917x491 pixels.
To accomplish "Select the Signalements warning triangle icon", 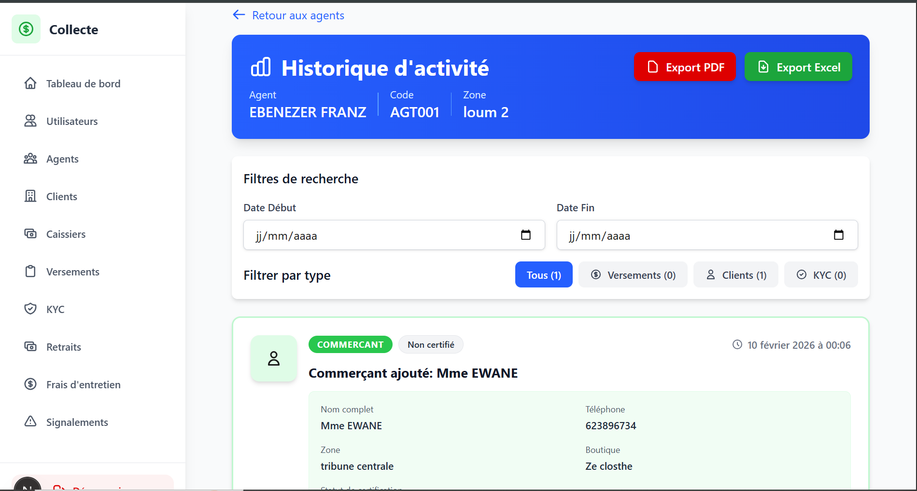I will click(30, 422).
